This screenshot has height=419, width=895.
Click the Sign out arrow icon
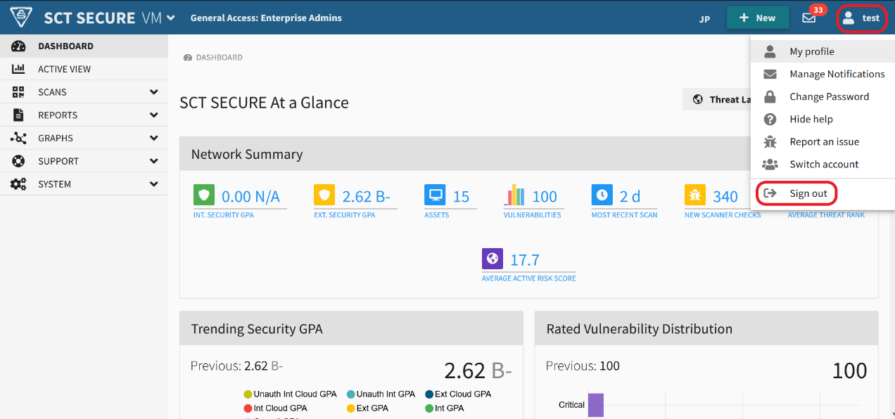coord(770,193)
